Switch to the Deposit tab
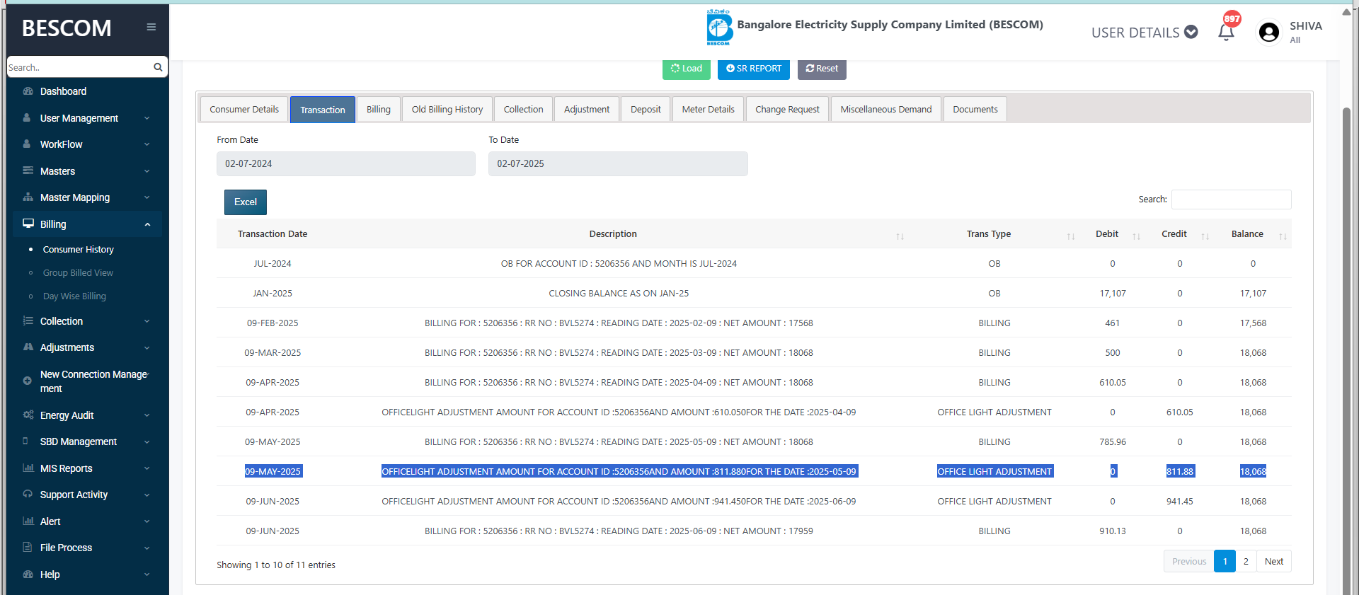Image resolution: width=1359 pixels, height=595 pixels. pos(646,109)
